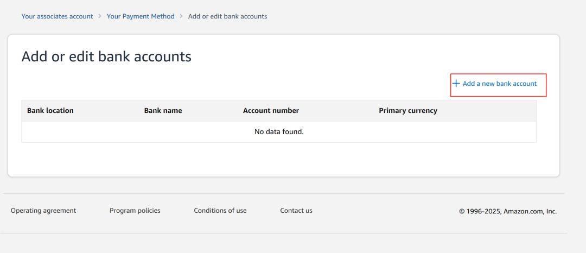The width and height of the screenshot is (586, 253).
Task: Click the plus icon for new bank account
Action: (x=456, y=84)
